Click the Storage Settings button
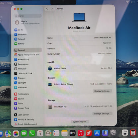The width and height of the screenshot is (138, 138). pos(102,113)
